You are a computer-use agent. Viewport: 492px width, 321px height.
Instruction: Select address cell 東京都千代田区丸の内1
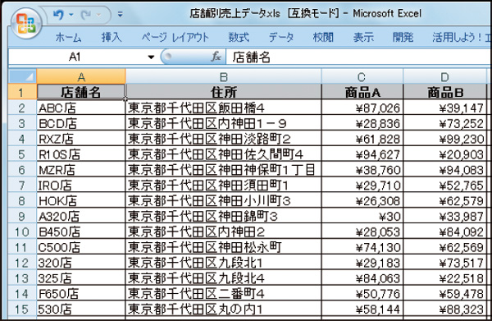pyautogui.click(x=223, y=309)
